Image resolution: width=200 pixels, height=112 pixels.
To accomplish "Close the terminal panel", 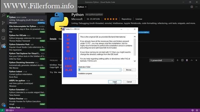I will [196, 60].
